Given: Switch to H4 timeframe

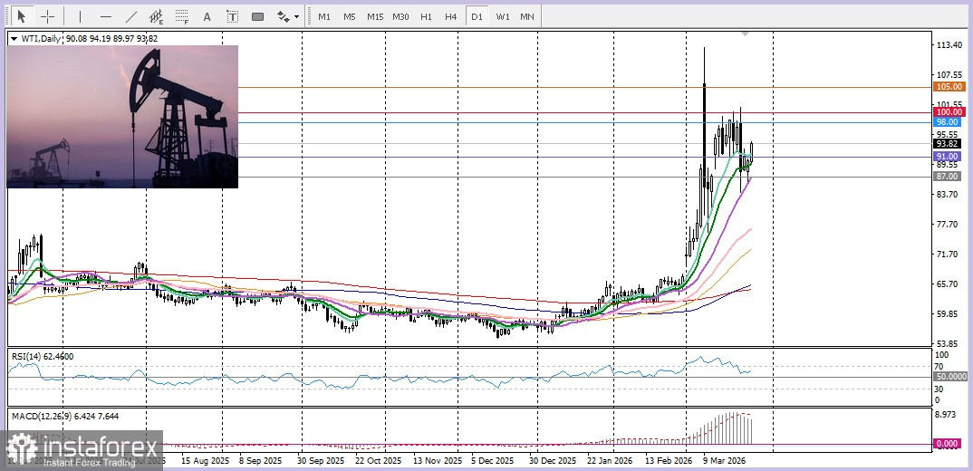Looking at the screenshot, I should (x=450, y=16).
